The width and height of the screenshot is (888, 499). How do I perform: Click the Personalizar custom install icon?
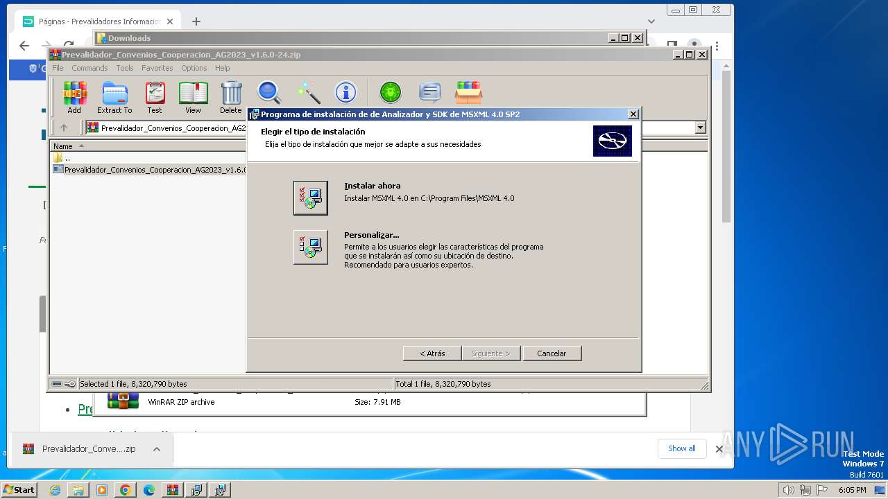coord(310,247)
